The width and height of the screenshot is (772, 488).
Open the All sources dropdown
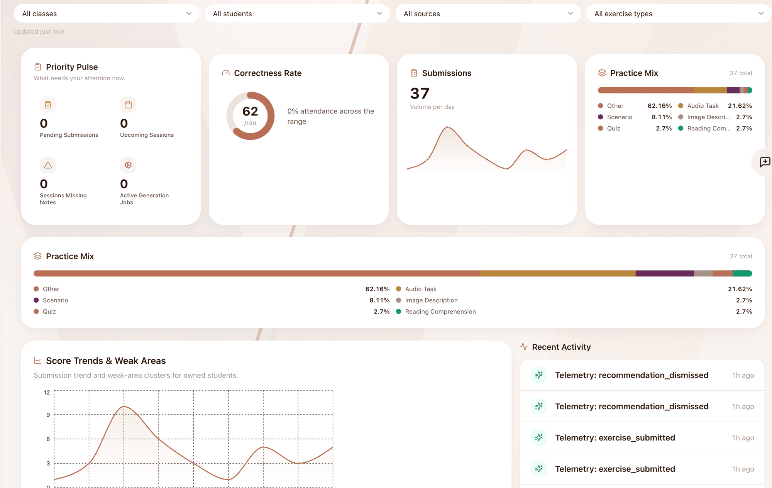coord(488,14)
